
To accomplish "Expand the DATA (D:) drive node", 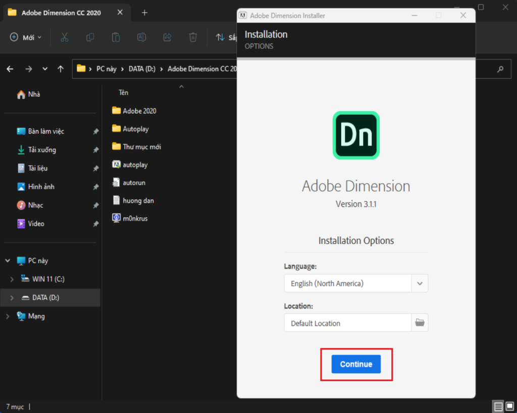I will click(x=12, y=298).
